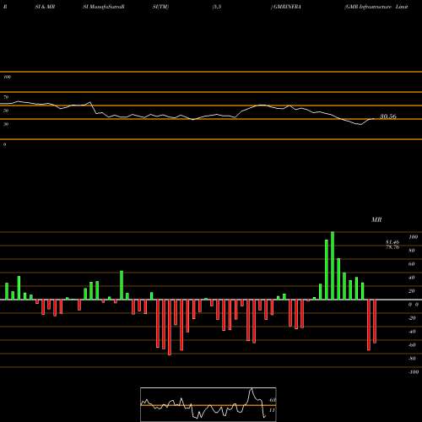Click the "-40" label on the histogram axis
422x422 pixels.
click(x=412, y=332)
